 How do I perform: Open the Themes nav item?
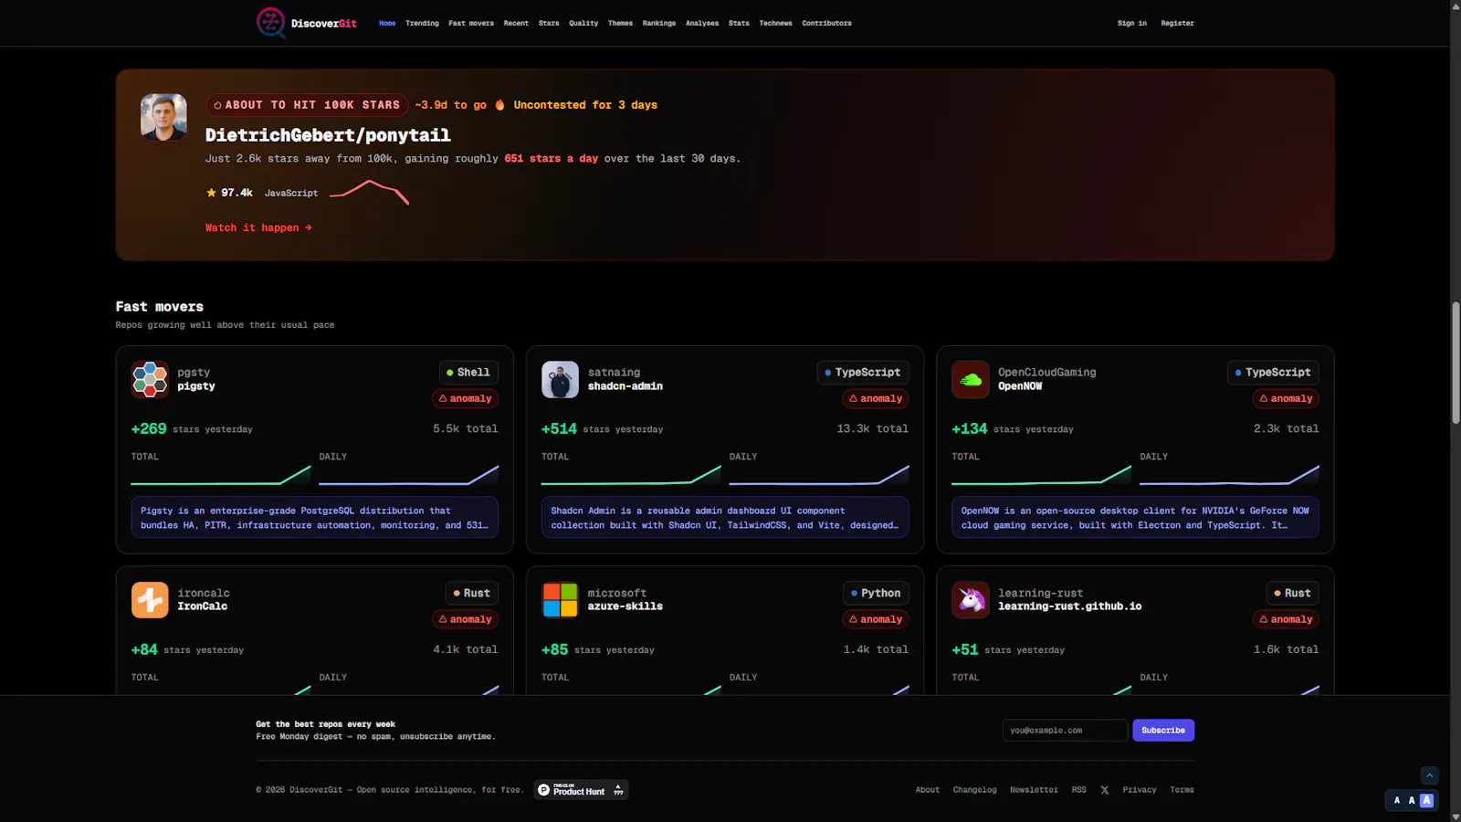click(620, 23)
